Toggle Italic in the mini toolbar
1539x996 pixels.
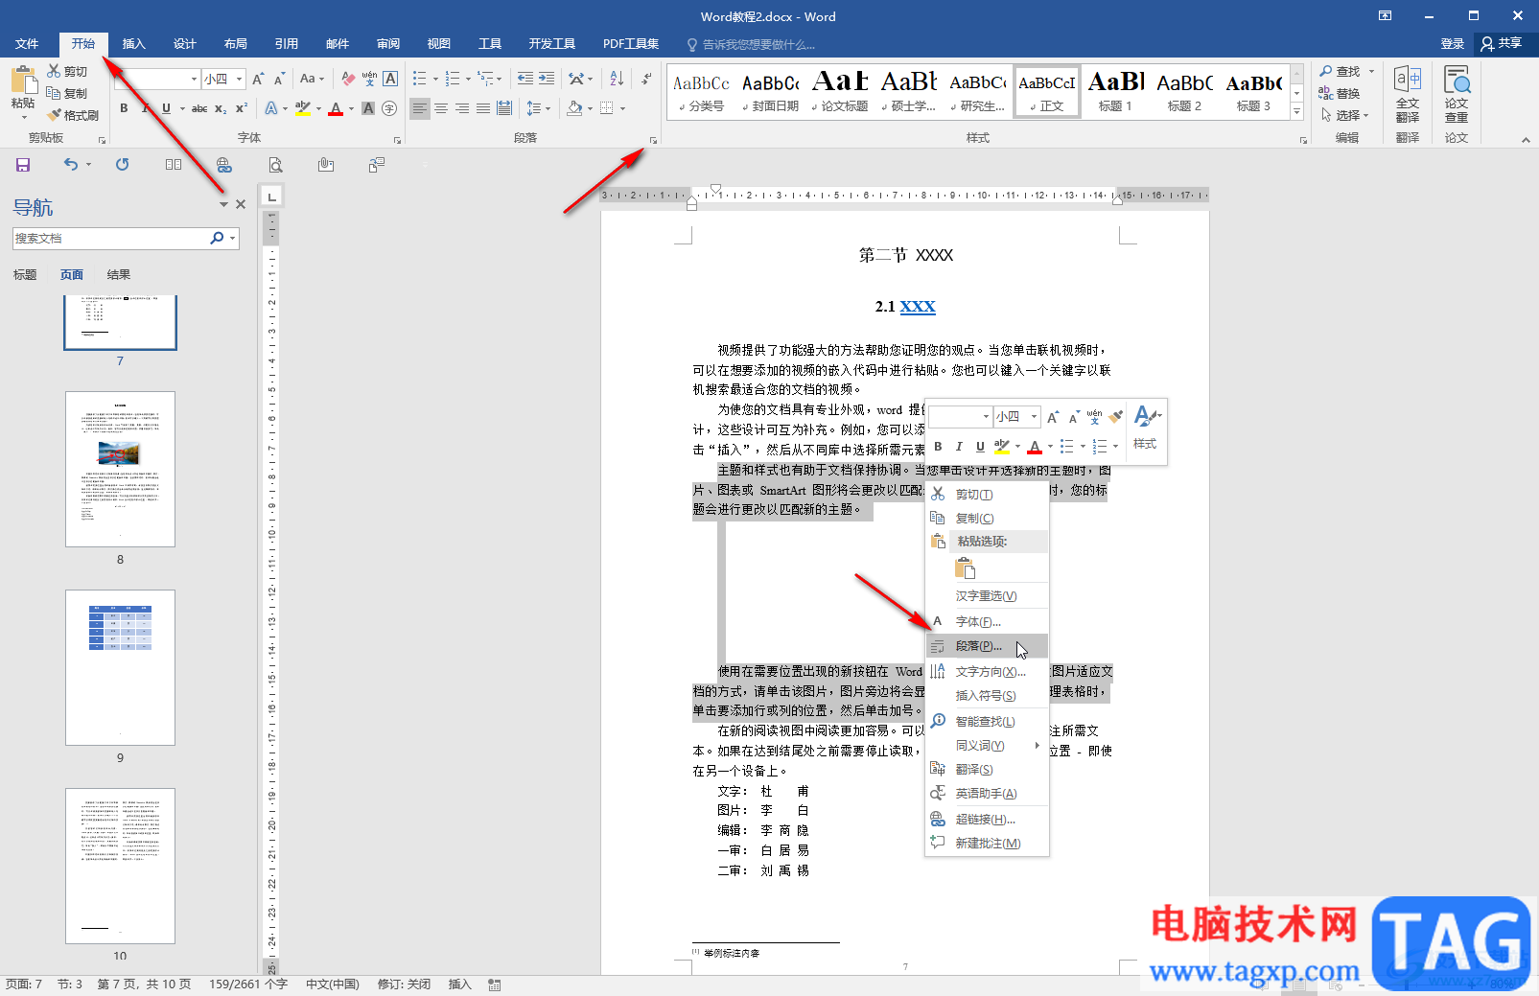(x=959, y=447)
